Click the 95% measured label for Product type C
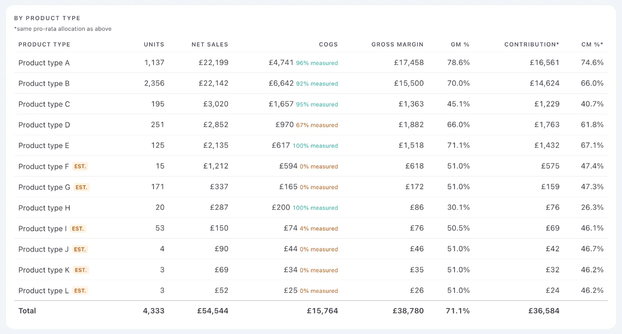The image size is (622, 334). pos(317,104)
